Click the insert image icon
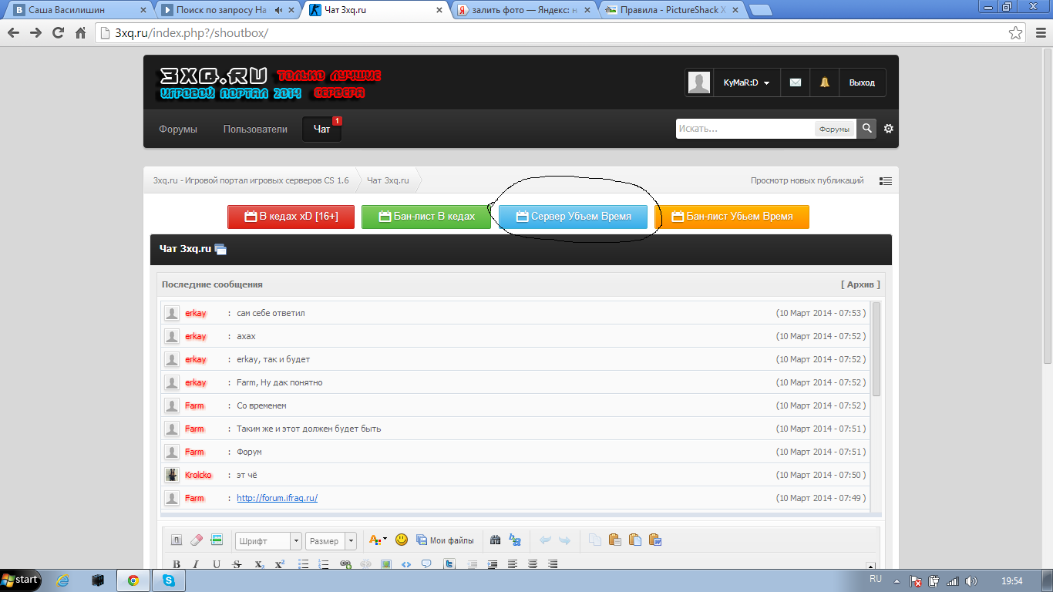The height and width of the screenshot is (592, 1053). point(386,564)
